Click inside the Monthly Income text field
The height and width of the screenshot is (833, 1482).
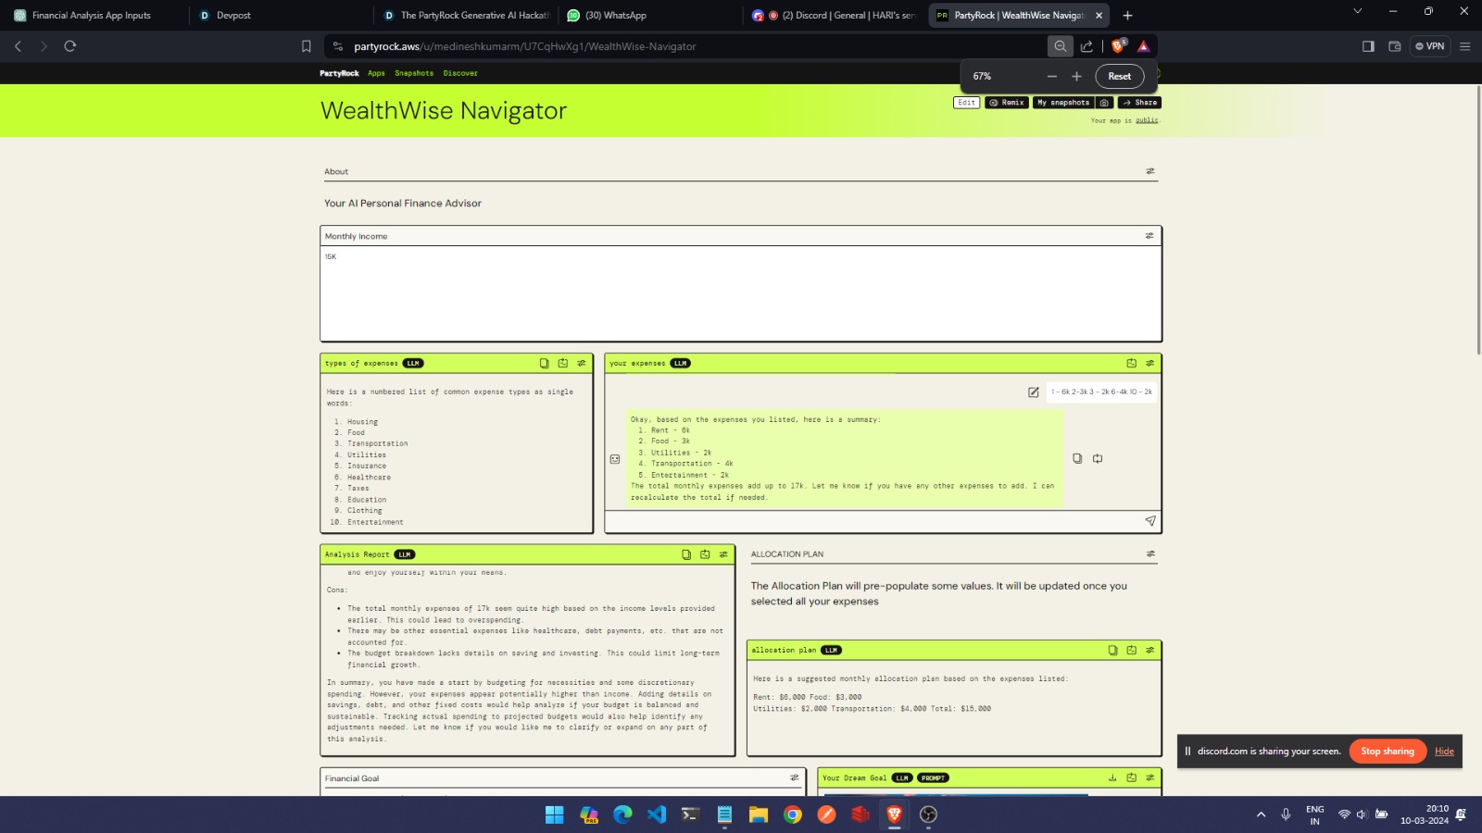(741, 293)
